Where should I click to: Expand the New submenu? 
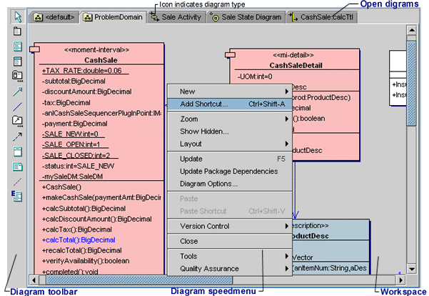point(230,92)
